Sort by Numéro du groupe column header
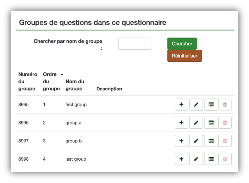 (x=28, y=82)
